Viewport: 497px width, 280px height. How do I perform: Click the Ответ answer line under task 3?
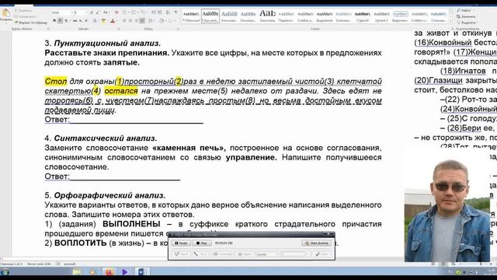pos(137,120)
